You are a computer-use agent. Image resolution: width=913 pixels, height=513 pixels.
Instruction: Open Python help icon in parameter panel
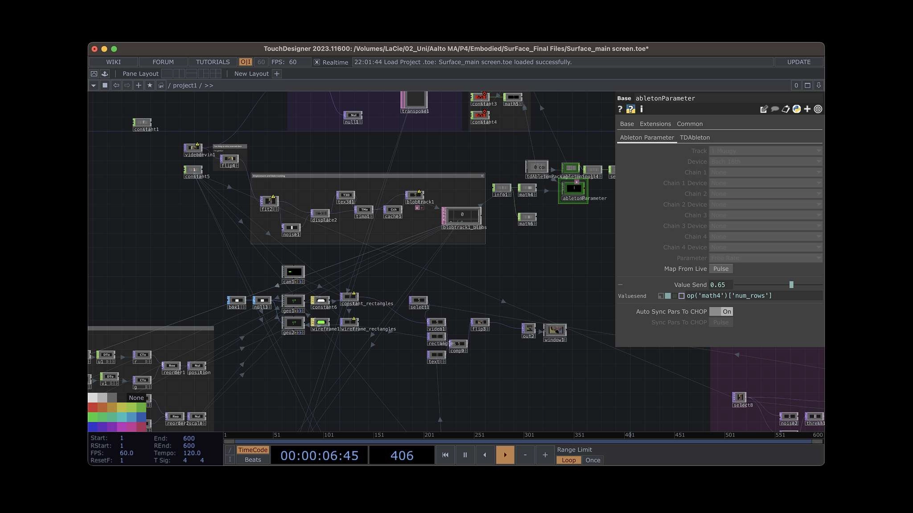[630, 109]
